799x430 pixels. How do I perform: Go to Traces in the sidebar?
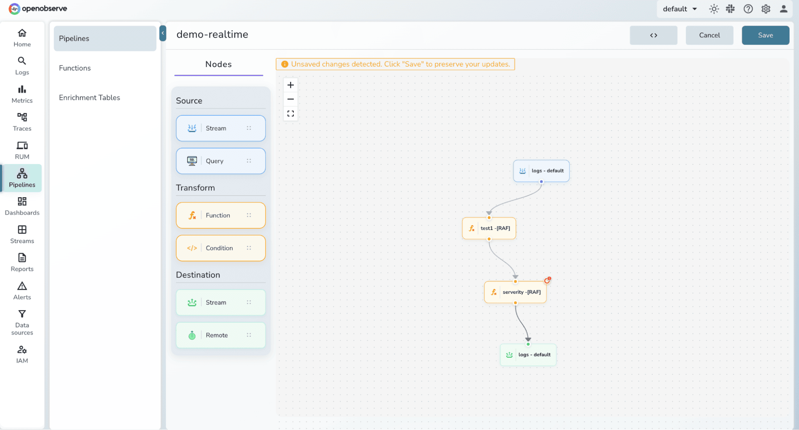coord(22,122)
